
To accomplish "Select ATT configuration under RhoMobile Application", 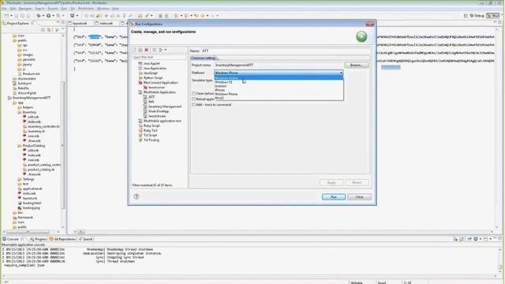I will pyautogui.click(x=151, y=97).
